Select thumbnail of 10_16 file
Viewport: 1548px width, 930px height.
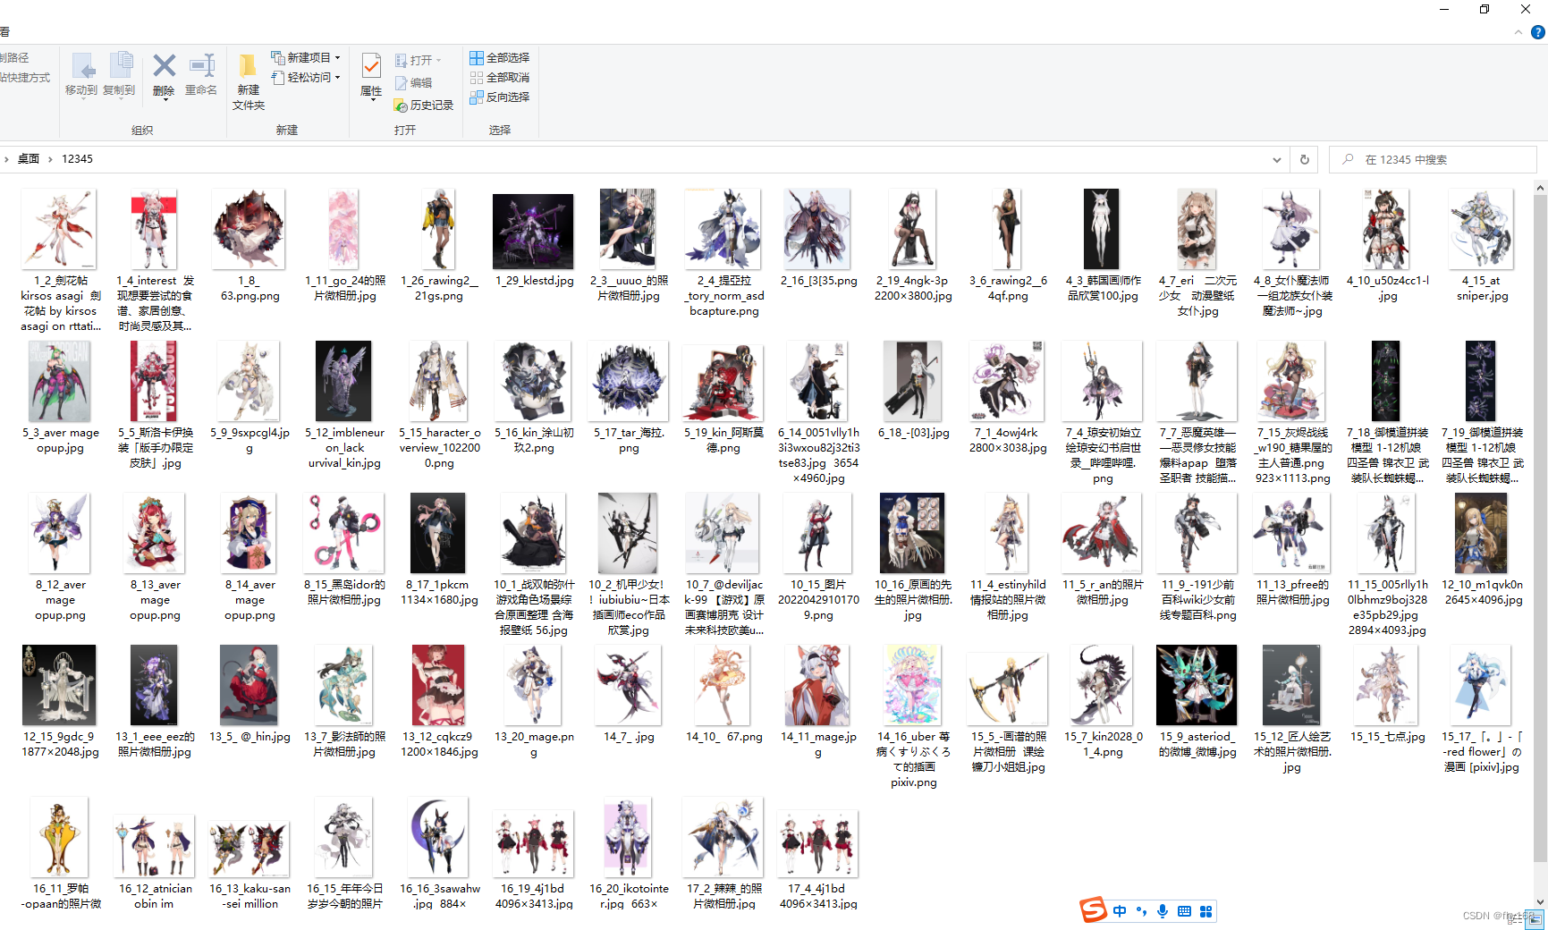[912, 533]
